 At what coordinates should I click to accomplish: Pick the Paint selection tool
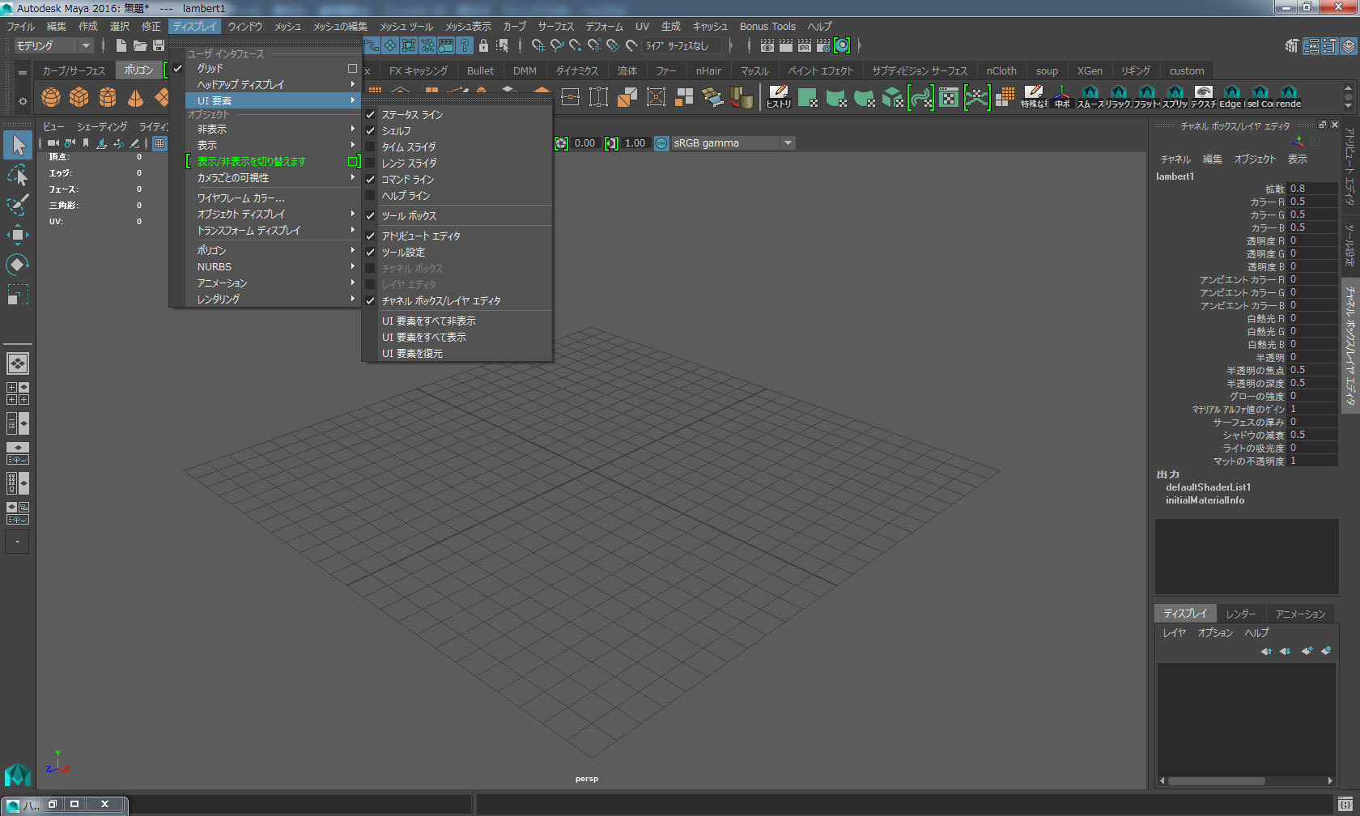point(18,204)
